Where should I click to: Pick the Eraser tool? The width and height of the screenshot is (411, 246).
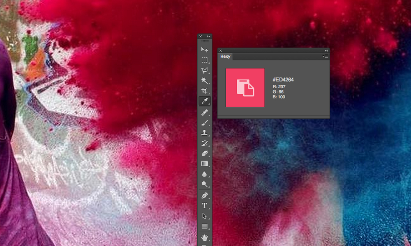204,153
